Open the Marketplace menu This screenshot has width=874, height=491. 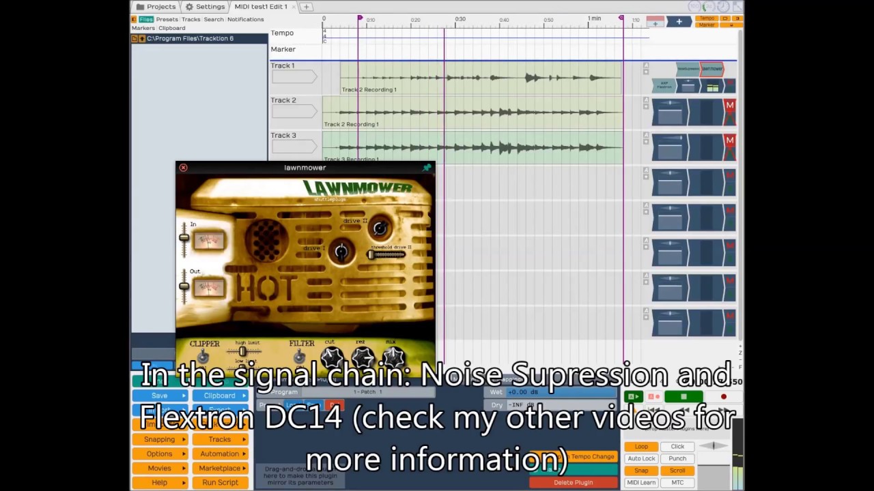pos(220,468)
